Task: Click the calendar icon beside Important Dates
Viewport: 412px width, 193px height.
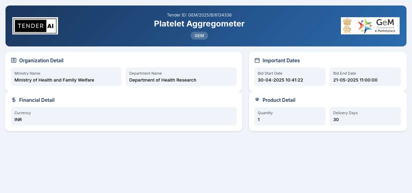Action: coord(257,60)
